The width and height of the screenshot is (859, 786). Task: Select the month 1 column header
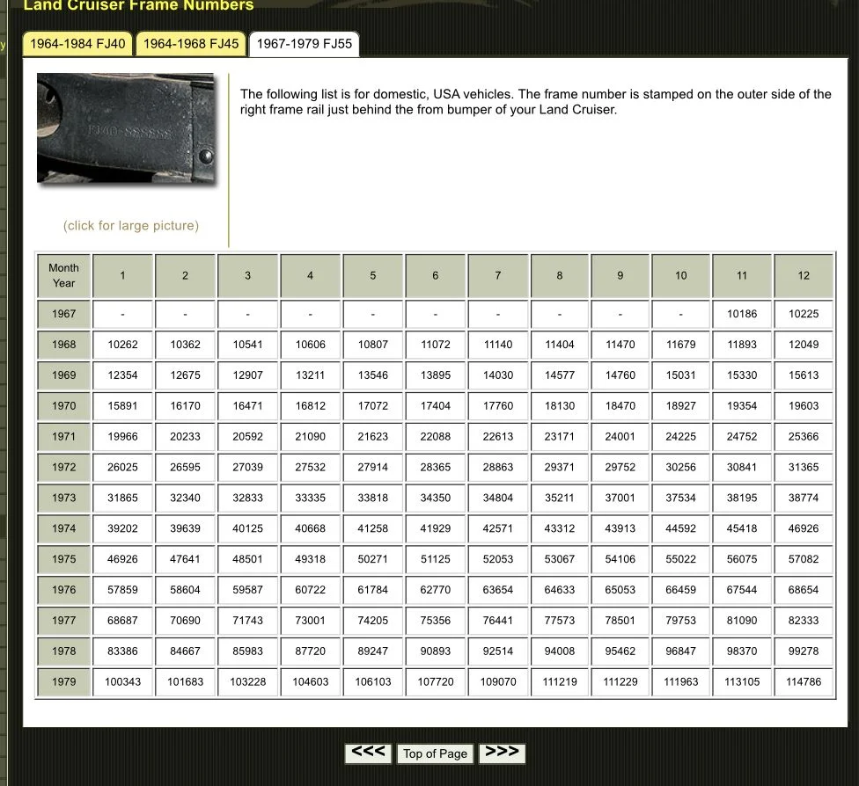click(x=122, y=276)
